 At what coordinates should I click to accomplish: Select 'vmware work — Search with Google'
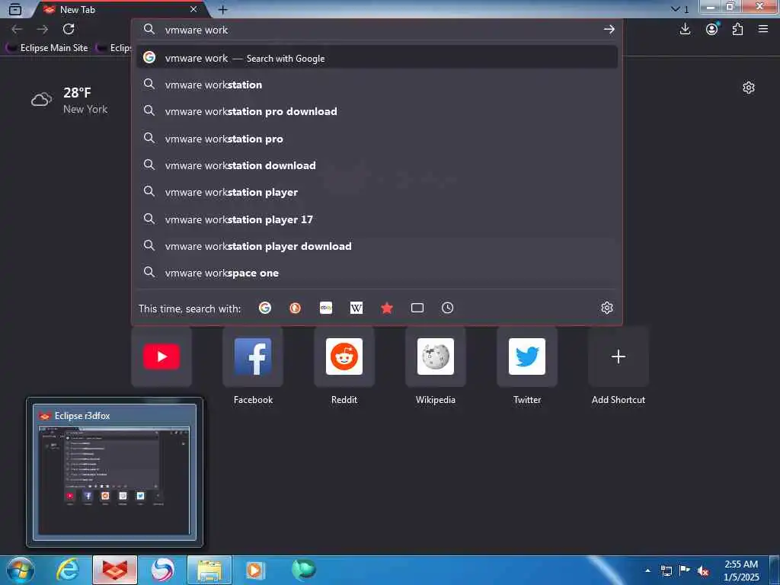pos(377,58)
